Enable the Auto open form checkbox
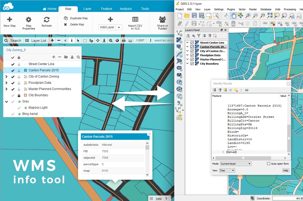 [x=269, y=164]
